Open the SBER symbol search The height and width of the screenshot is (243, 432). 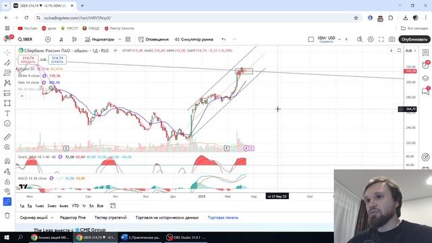click(x=25, y=39)
